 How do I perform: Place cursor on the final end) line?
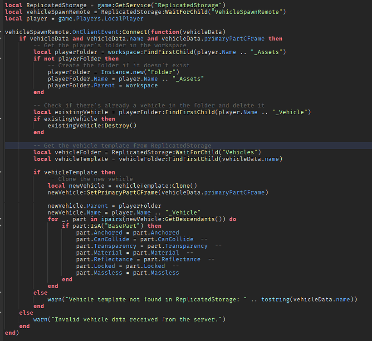click(10, 332)
